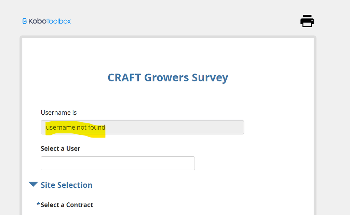Click the word 'Selection' in the Site Selection heading
Image resolution: width=350 pixels, height=215 pixels.
[75, 185]
